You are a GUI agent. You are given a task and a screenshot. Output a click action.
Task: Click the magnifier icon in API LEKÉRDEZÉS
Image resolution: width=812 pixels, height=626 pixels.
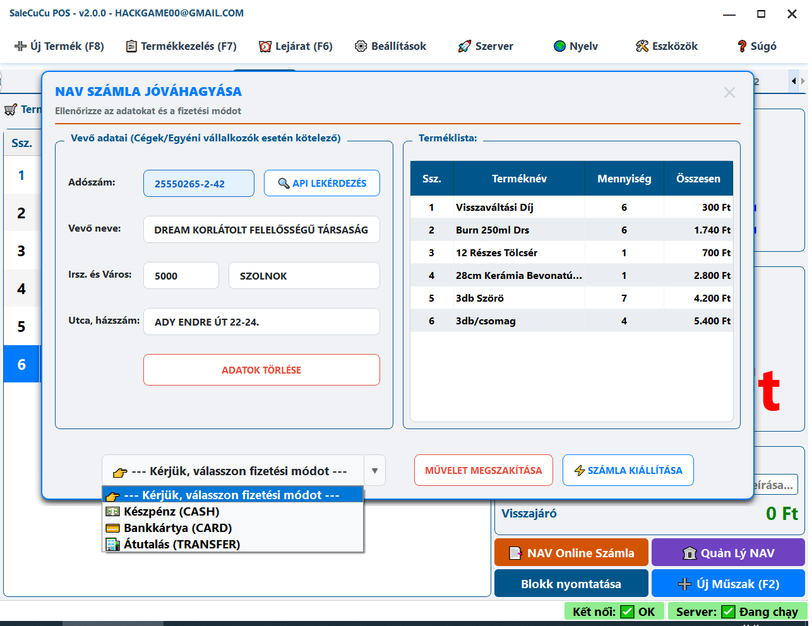coord(284,183)
